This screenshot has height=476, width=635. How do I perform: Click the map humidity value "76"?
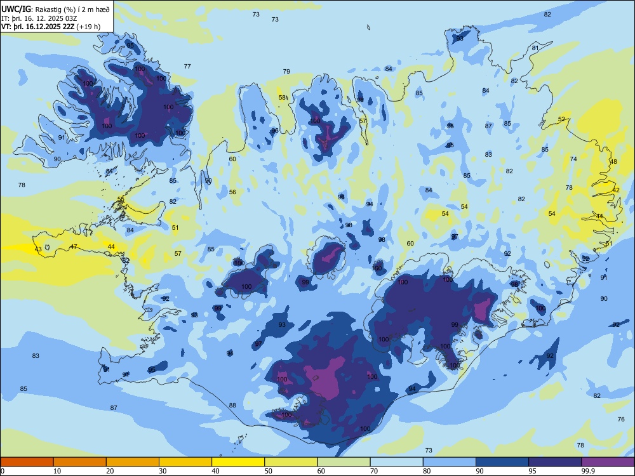point(621,420)
